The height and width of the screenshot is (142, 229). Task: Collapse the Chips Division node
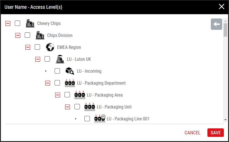[18, 35]
